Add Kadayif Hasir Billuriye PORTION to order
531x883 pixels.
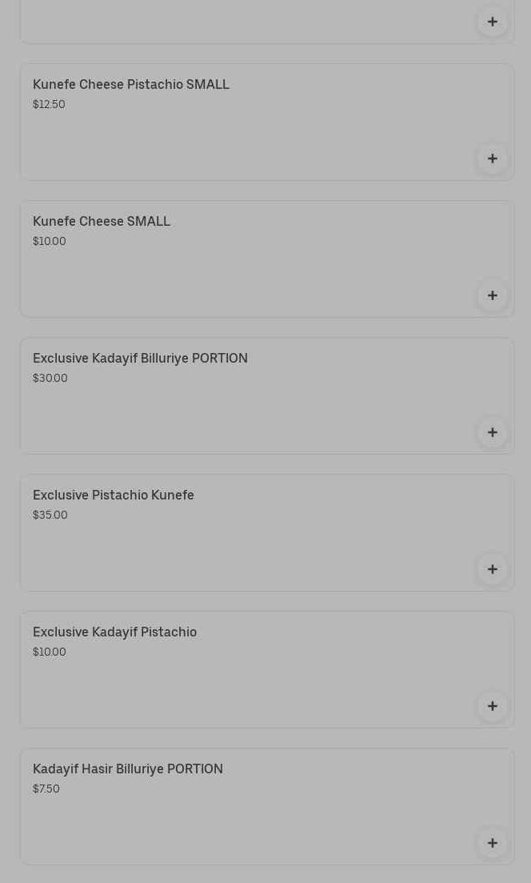(492, 843)
